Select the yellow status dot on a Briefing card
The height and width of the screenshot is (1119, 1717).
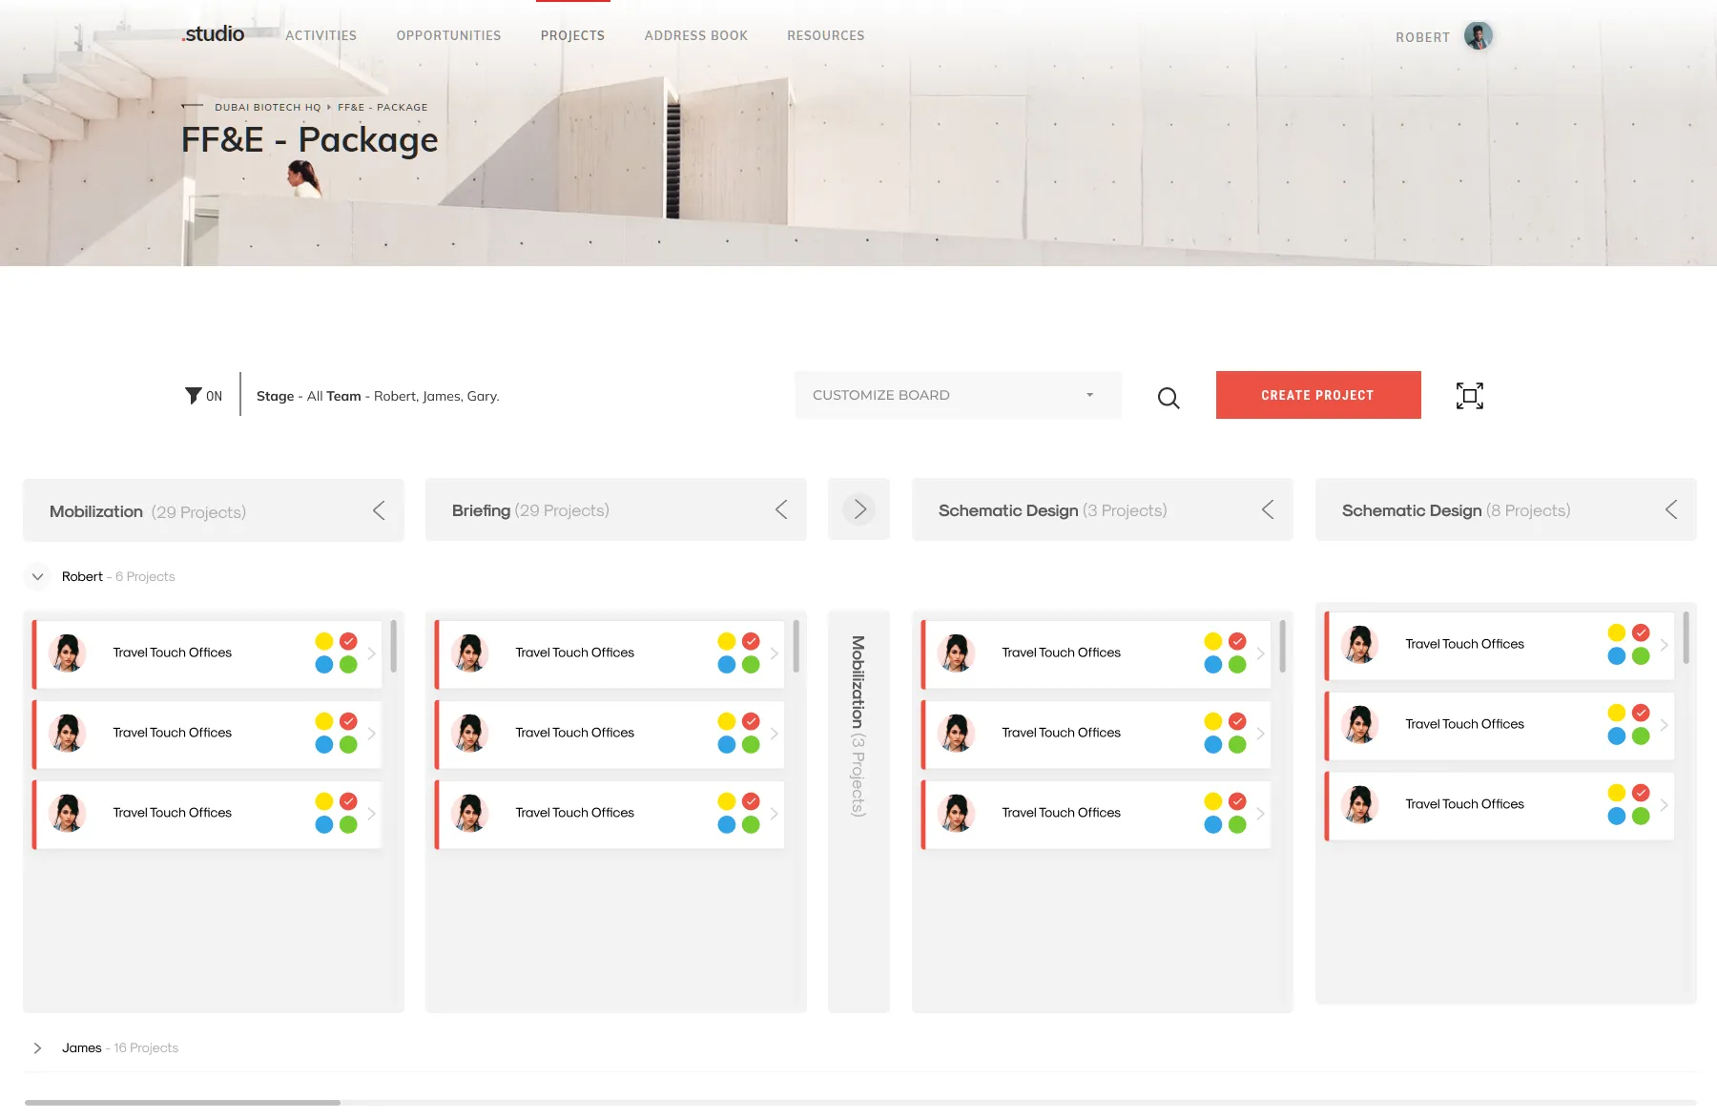pyautogui.click(x=727, y=640)
